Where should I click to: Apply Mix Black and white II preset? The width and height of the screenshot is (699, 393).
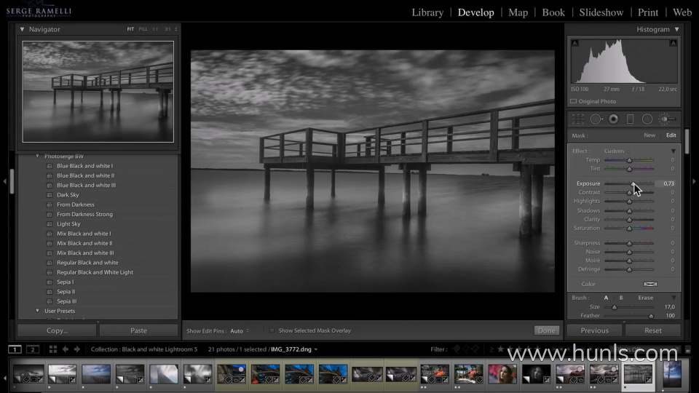84,243
